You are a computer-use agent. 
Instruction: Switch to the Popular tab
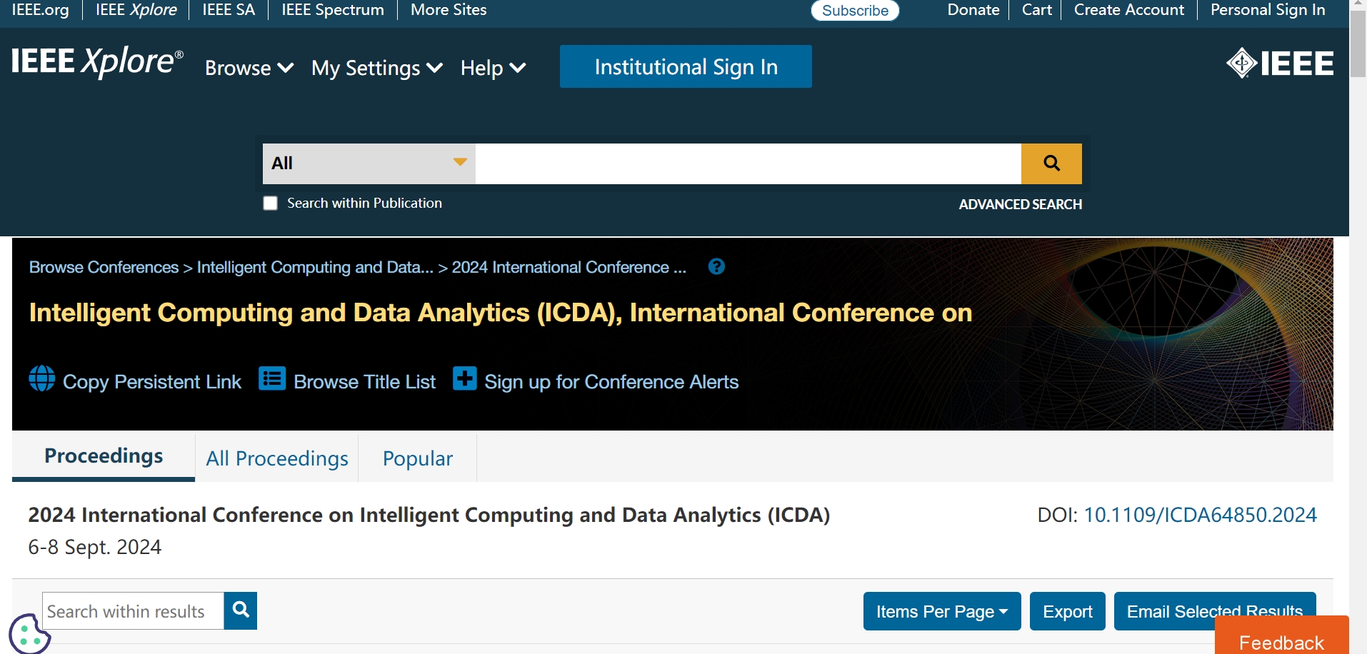tap(418, 458)
